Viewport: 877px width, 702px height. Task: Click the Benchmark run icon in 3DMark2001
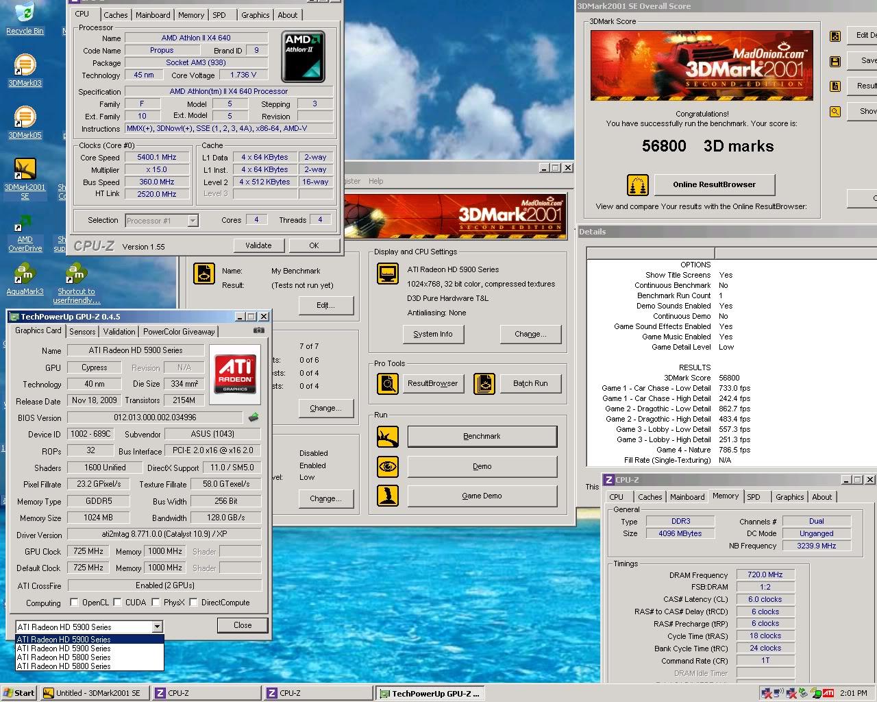click(x=388, y=436)
